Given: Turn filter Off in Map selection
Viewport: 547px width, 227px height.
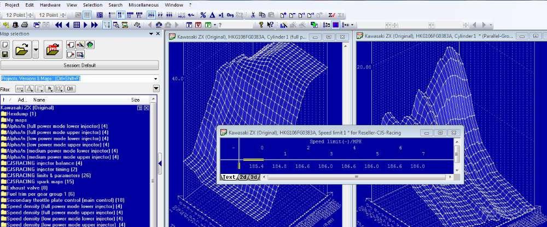Looking at the screenshot, I should tap(70, 89).
